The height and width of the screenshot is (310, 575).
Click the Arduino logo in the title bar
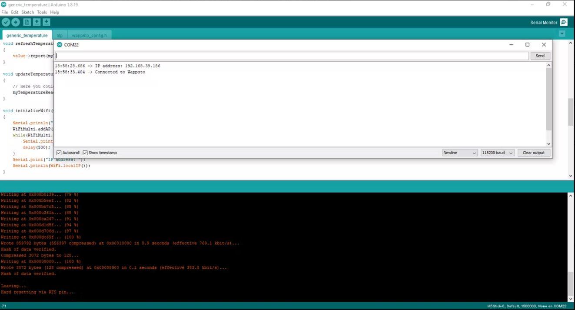pos(4,4)
